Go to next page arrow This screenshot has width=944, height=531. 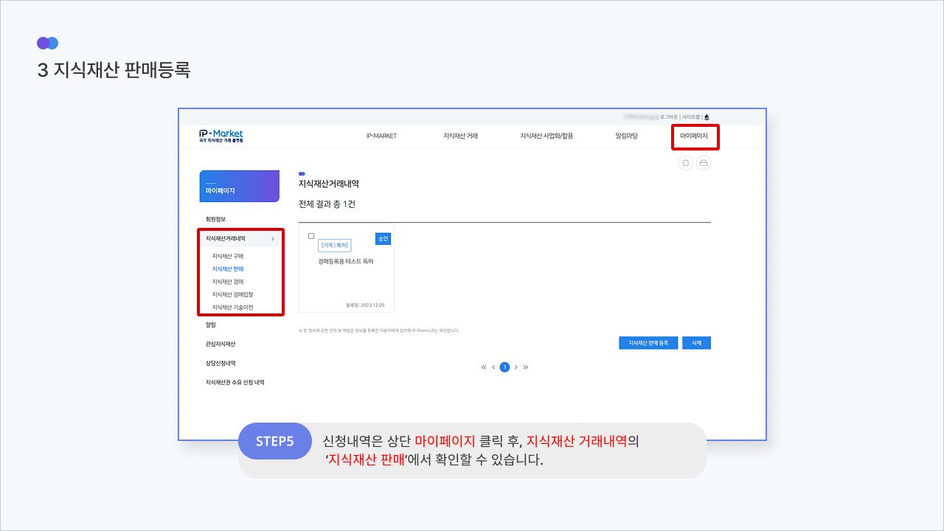[x=516, y=367]
